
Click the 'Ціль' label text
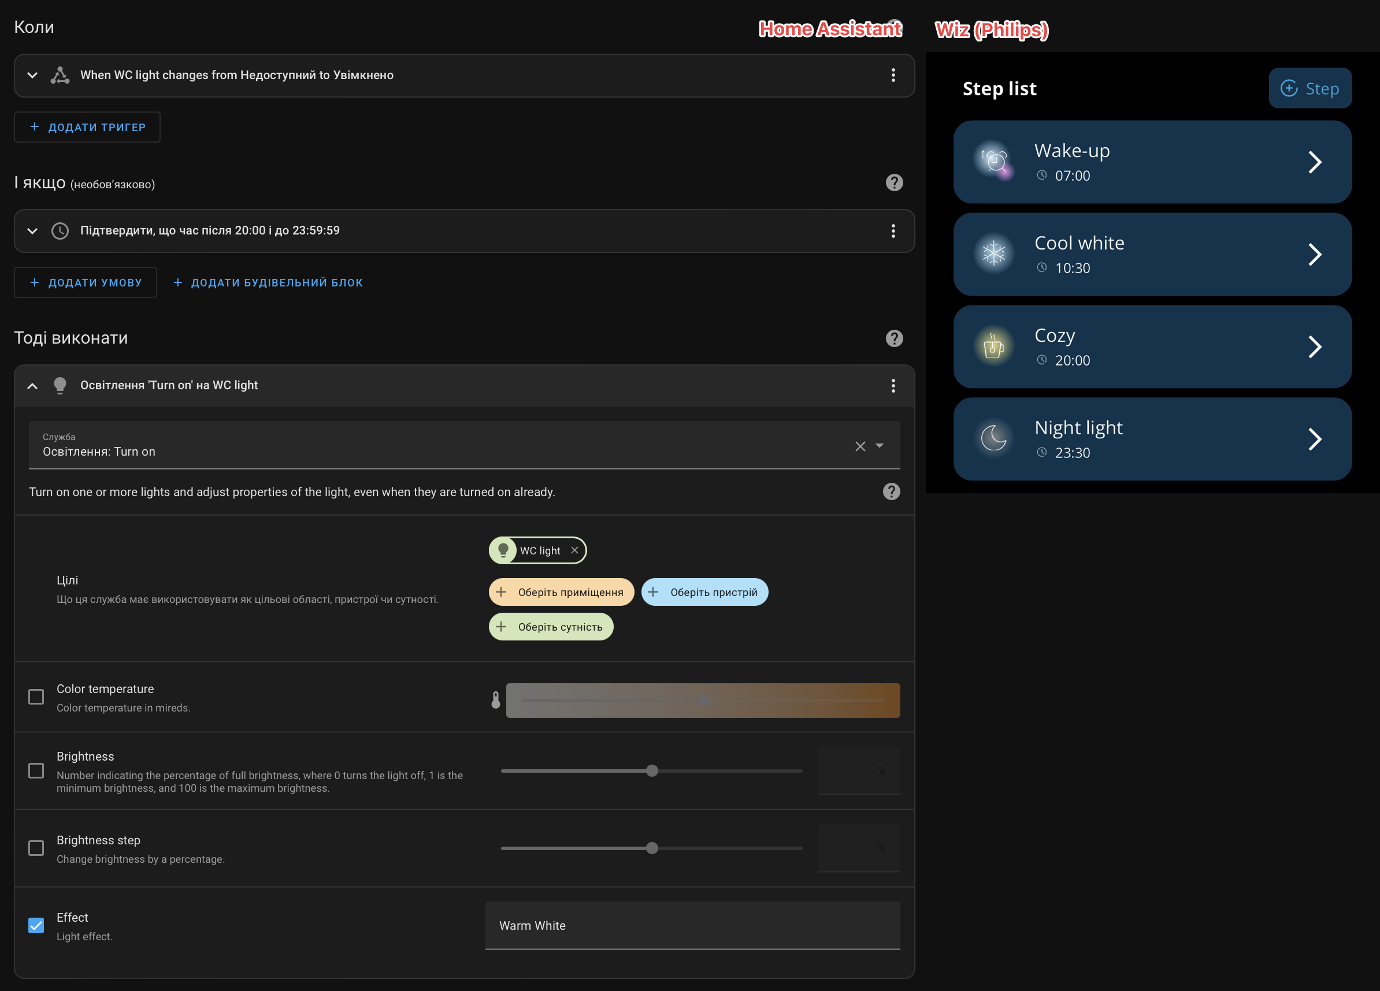67,580
